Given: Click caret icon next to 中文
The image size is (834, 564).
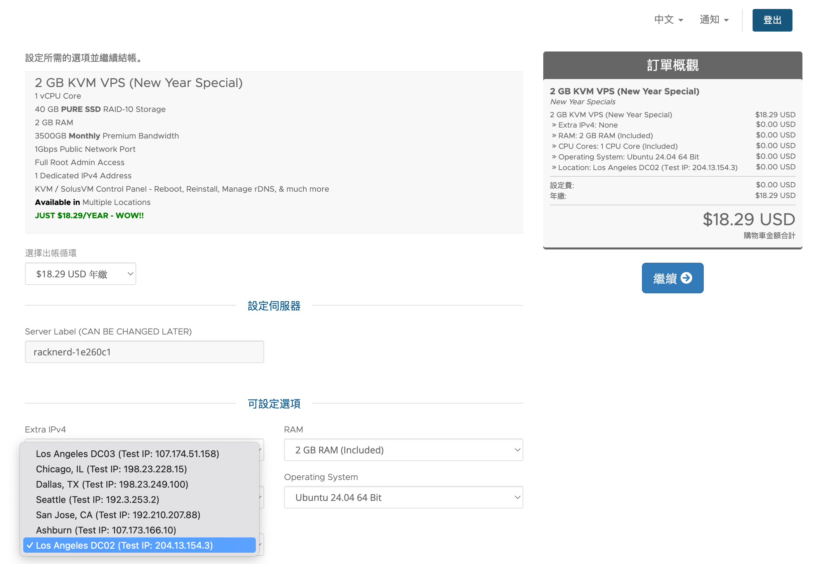Looking at the screenshot, I should click(x=680, y=21).
